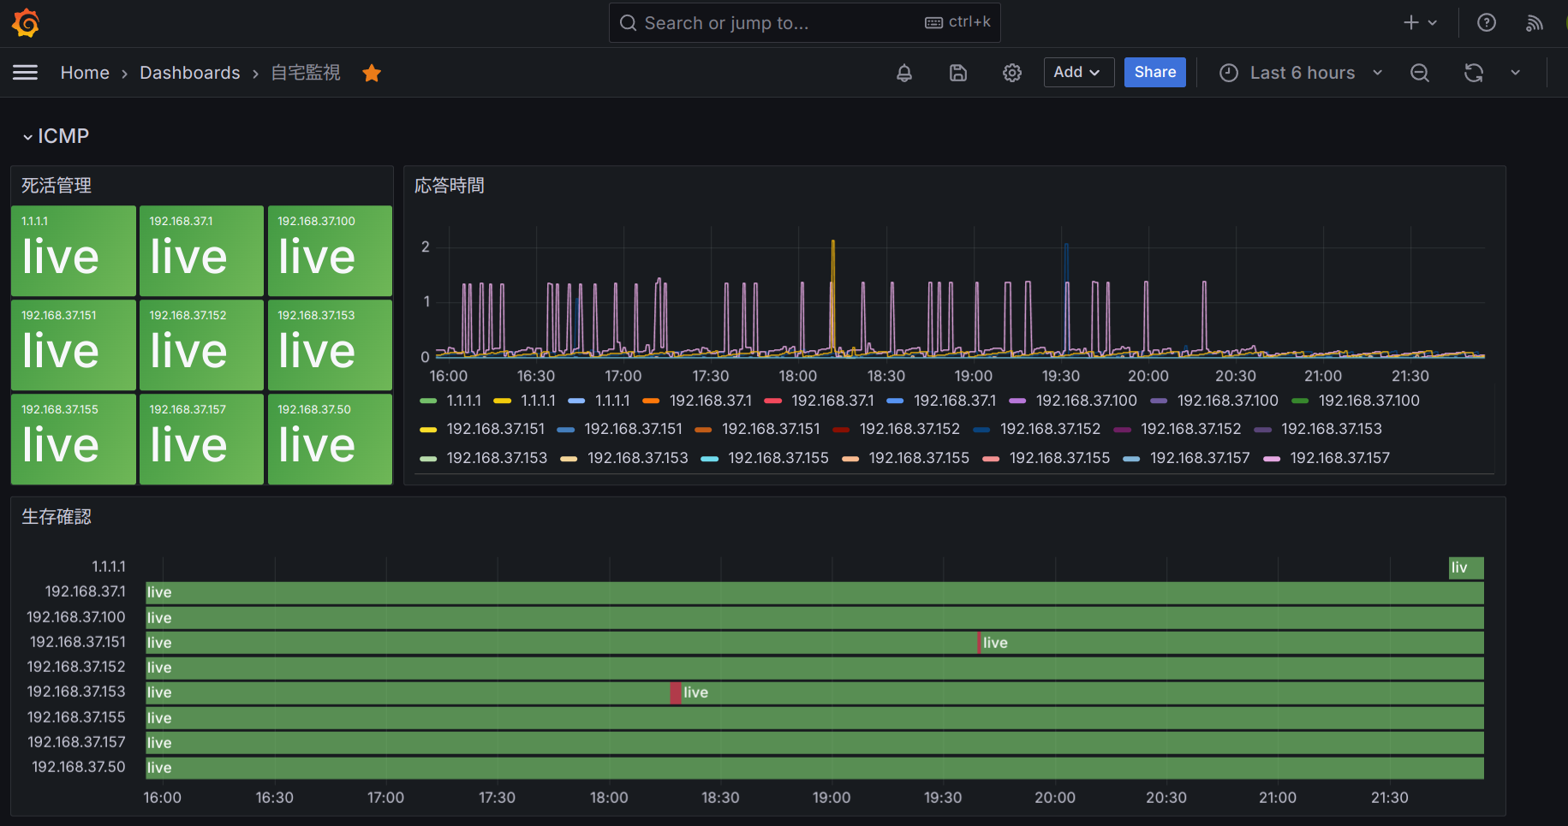
Task: Unstar the 自宅監視 dashboard
Action: [x=372, y=73]
